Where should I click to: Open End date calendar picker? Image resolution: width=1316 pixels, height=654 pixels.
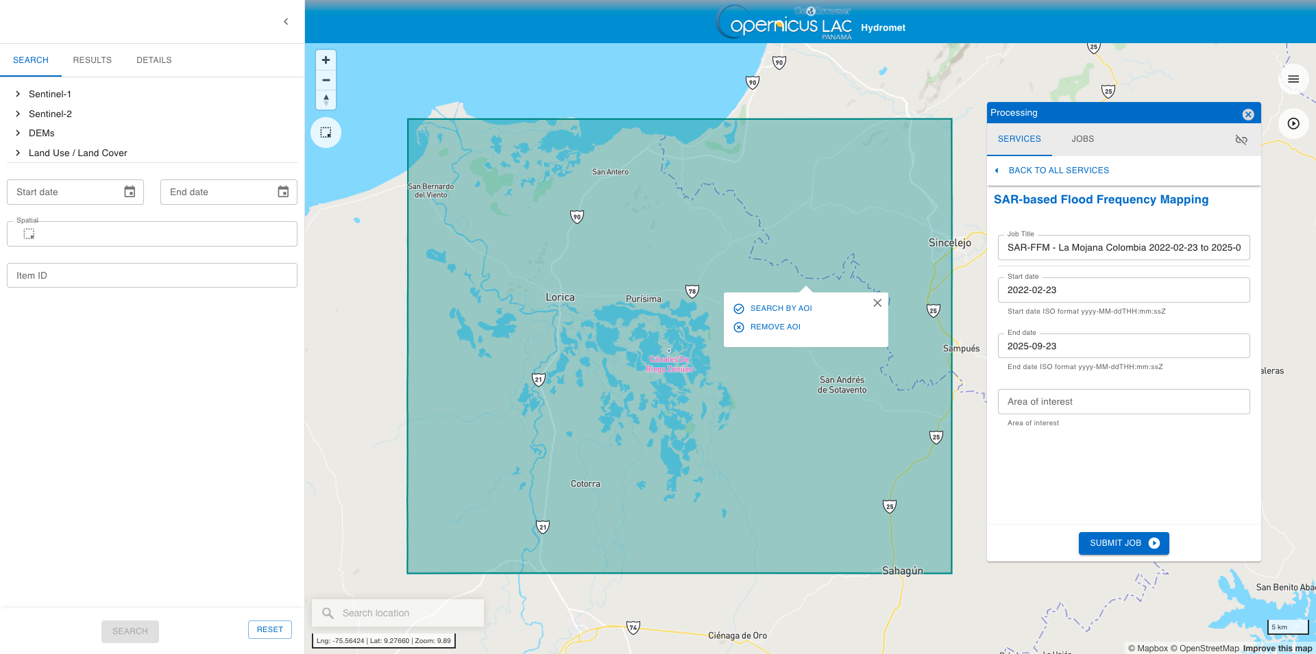coord(283,192)
